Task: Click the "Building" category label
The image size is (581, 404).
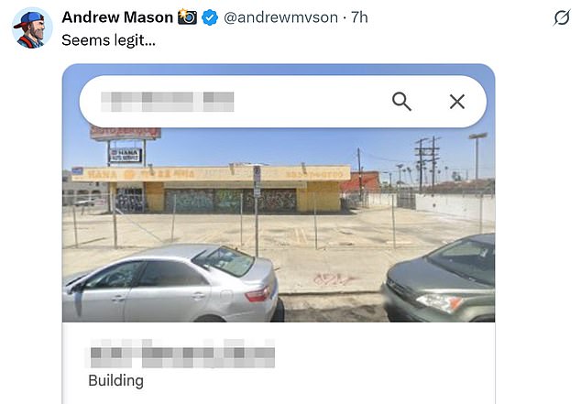Action: pyautogui.click(x=116, y=381)
